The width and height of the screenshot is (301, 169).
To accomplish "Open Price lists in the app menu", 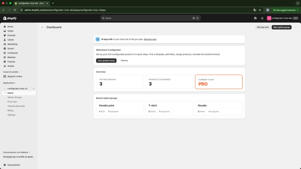I will (x=12, y=102).
